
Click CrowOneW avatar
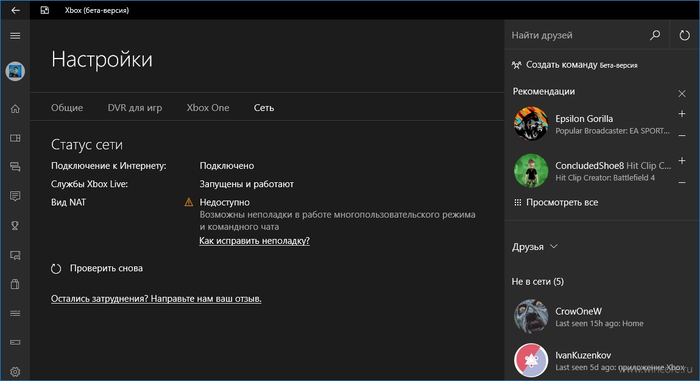531,316
